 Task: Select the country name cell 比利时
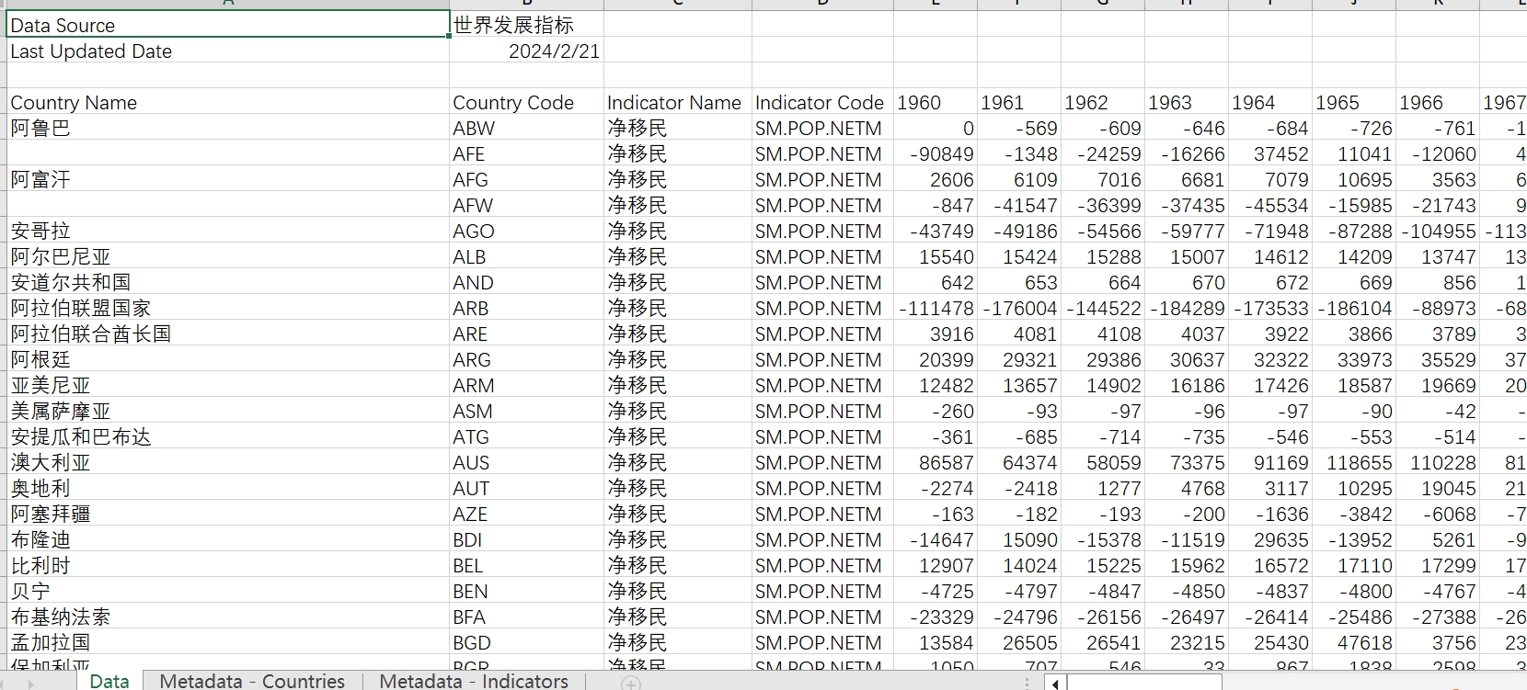[x=228, y=565]
